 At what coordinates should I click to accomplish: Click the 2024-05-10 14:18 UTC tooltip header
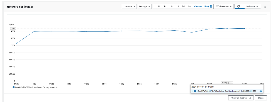coord(203,86)
